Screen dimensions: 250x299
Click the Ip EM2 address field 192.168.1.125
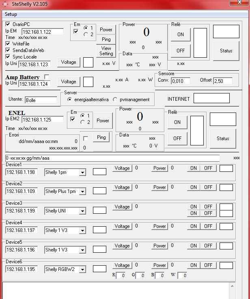coord(43,120)
